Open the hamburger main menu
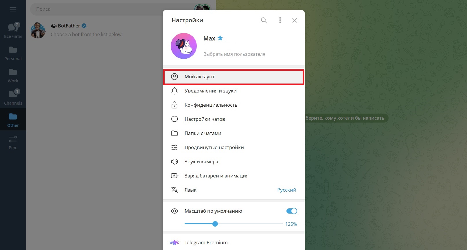The width and height of the screenshot is (467, 250). coord(13,9)
